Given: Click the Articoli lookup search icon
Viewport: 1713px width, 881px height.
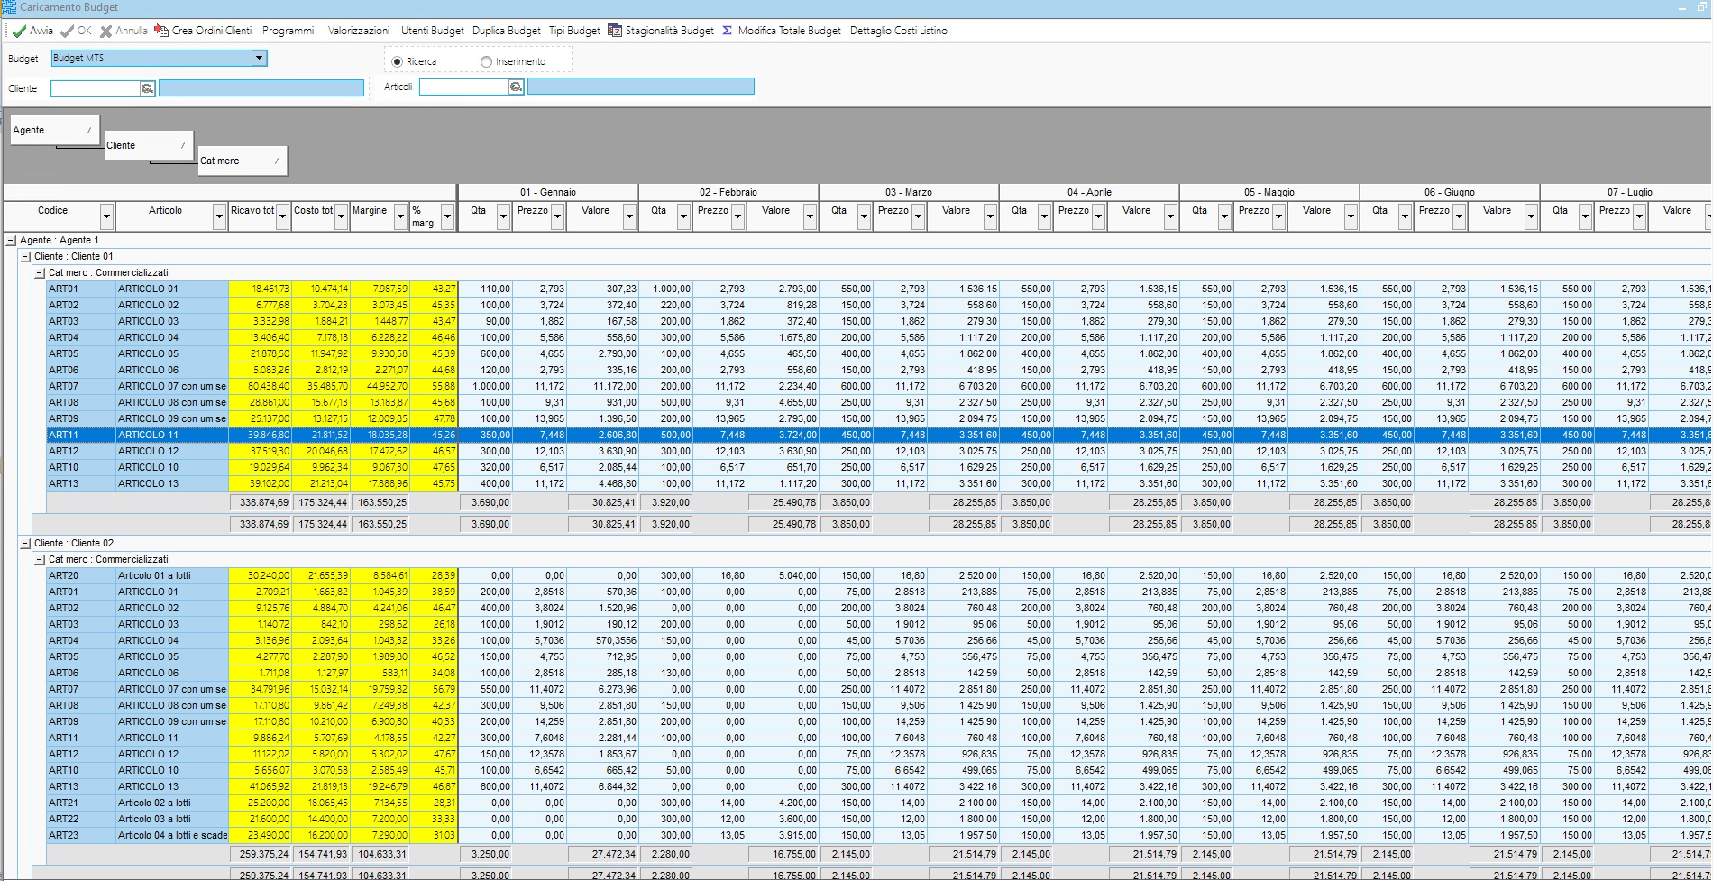Looking at the screenshot, I should (516, 87).
